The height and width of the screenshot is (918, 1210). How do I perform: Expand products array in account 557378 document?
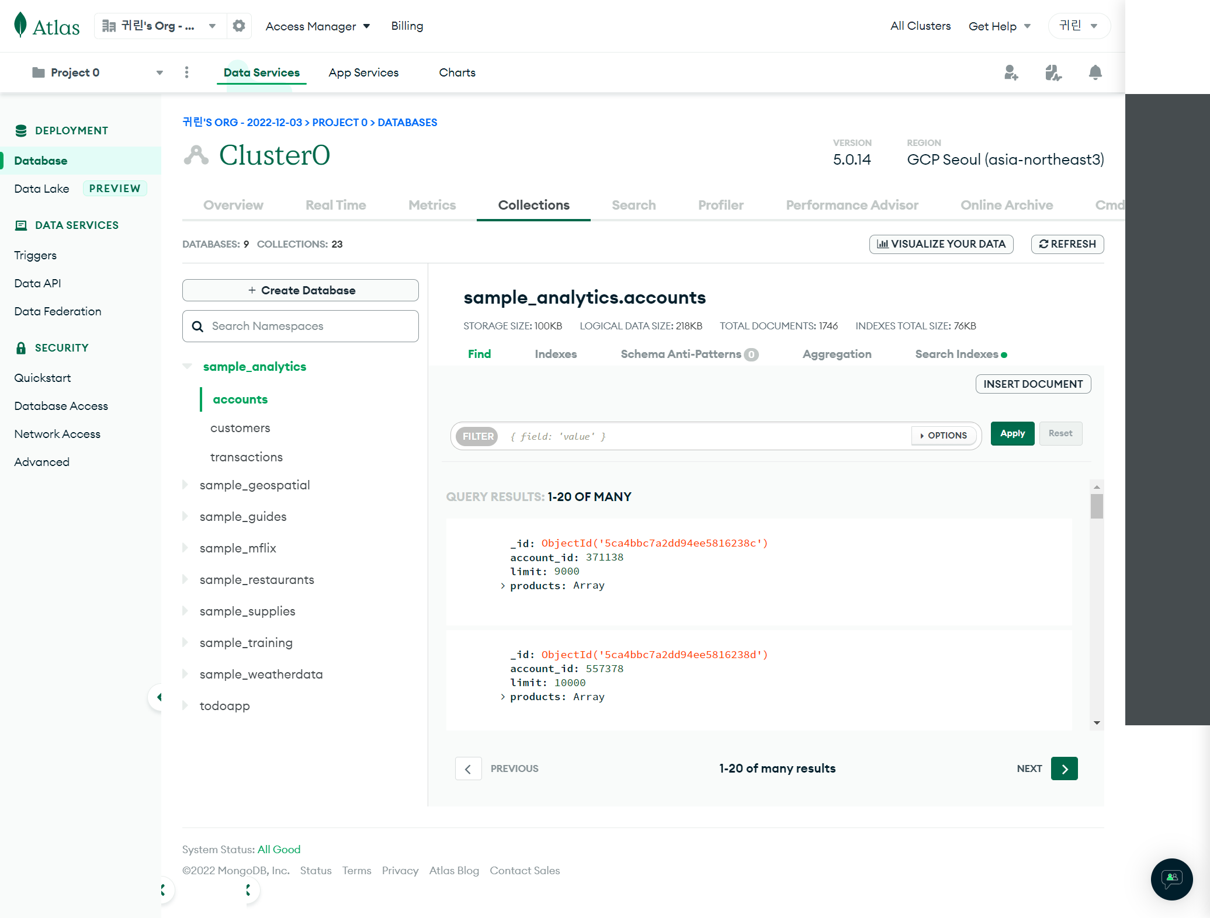502,697
